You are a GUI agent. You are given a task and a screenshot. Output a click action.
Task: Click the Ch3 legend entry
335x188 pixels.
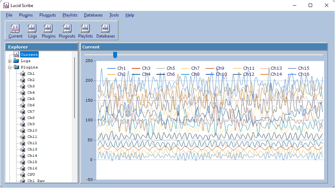pyautogui.click(x=141, y=68)
